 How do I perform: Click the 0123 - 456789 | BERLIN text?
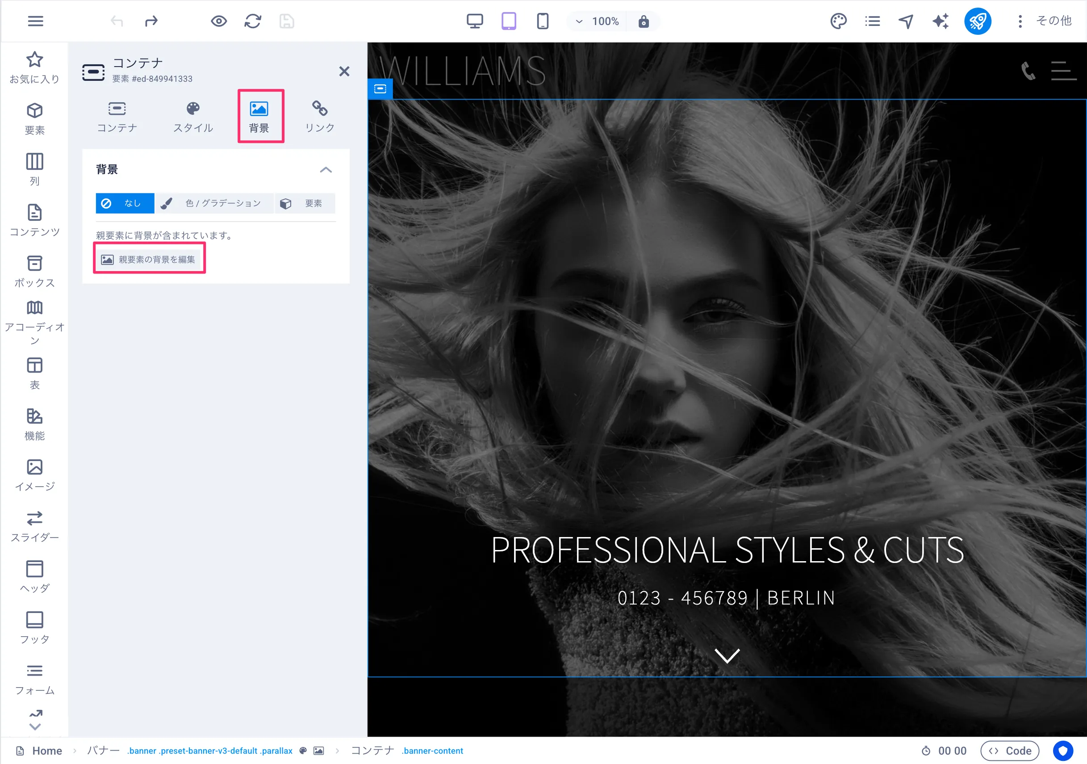click(727, 598)
